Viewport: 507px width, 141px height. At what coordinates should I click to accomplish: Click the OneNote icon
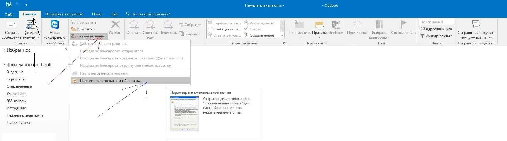[x=336, y=24]
